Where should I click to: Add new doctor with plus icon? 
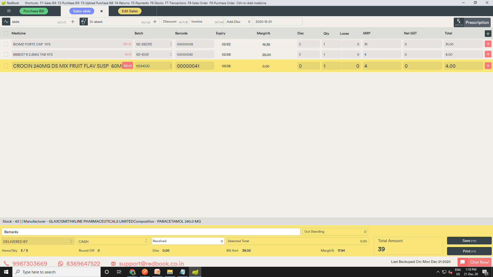coord(155,22)
